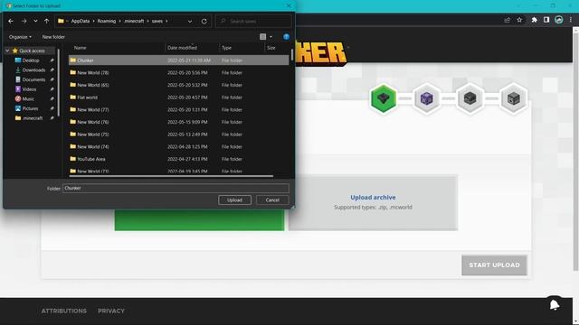579x325 pixels.
Task: Refresh the saves folder listing
Action: point(204,22)
